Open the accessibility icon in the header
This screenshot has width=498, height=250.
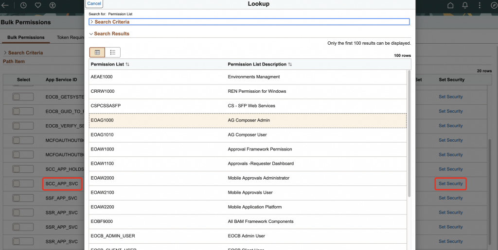[x=53, y=5]
